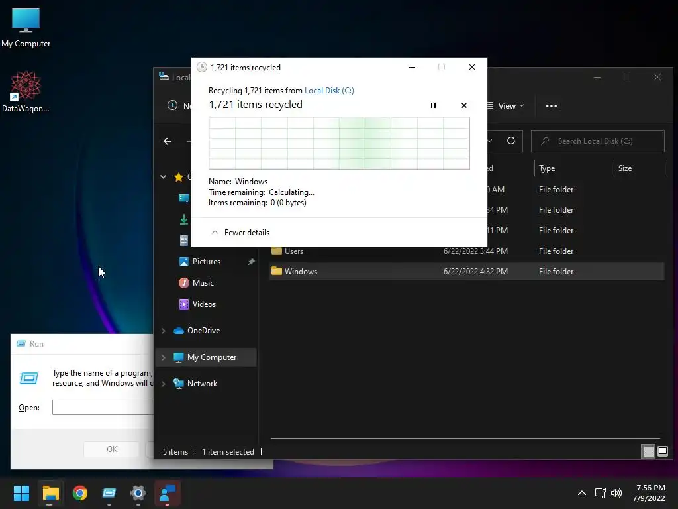Open the volume control in system tray
The height and width of the screenshot is (509, 678).
click(616, 493)
